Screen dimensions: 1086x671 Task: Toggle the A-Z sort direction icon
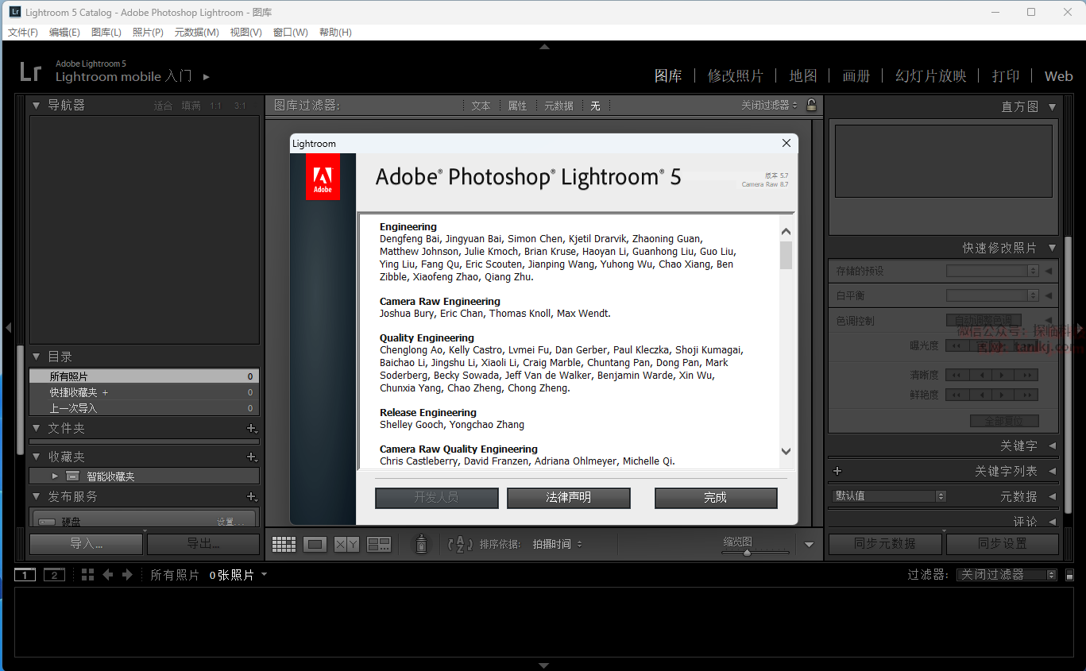coord(460,544)
